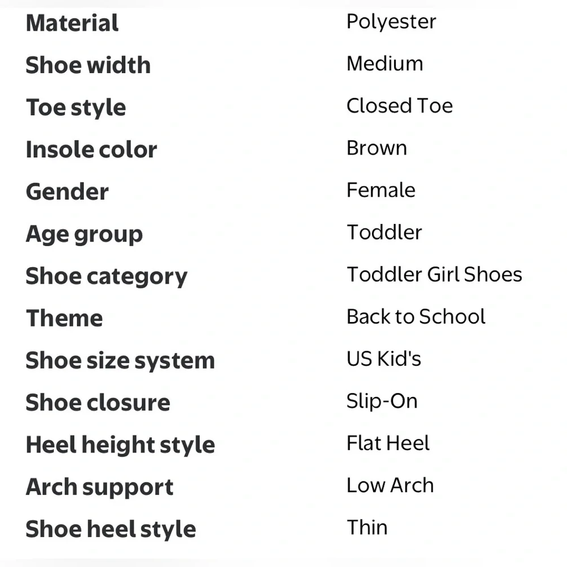Select the Female gender value

click(381, 190)
